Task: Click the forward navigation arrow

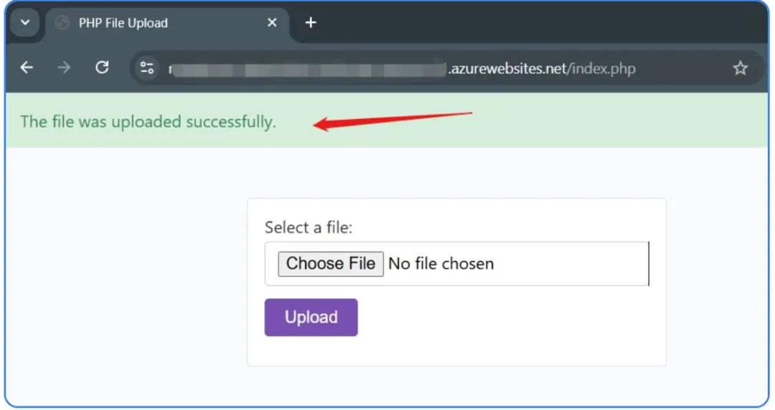Action: [64, 67]
